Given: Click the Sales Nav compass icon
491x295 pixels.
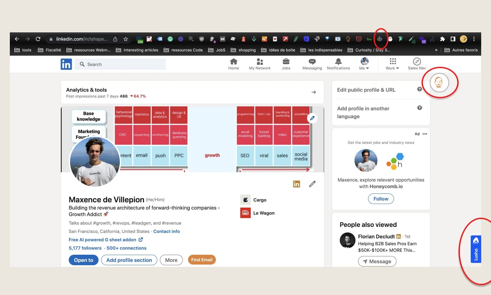Looking at the screenshot, I should pos(416,61).
